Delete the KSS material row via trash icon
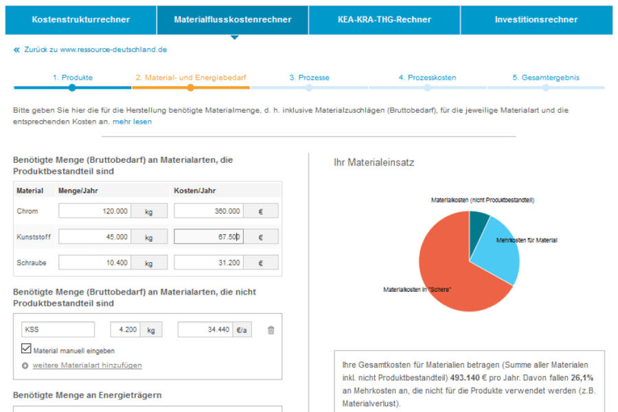Screen dimensions: 618x412 click(x=271, y=330)
